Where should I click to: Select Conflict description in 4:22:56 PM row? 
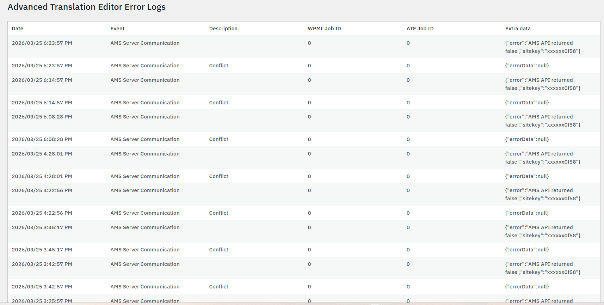pos(218,213)
